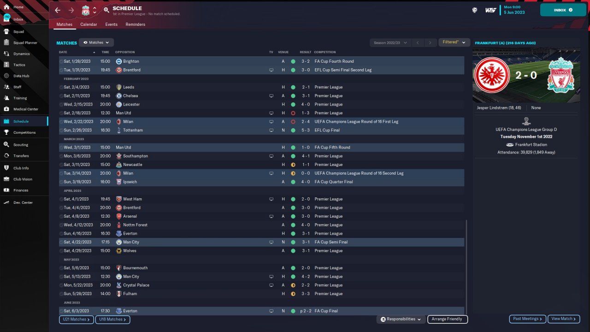
Task: Open the Medical Center
Action: (24, 109)
